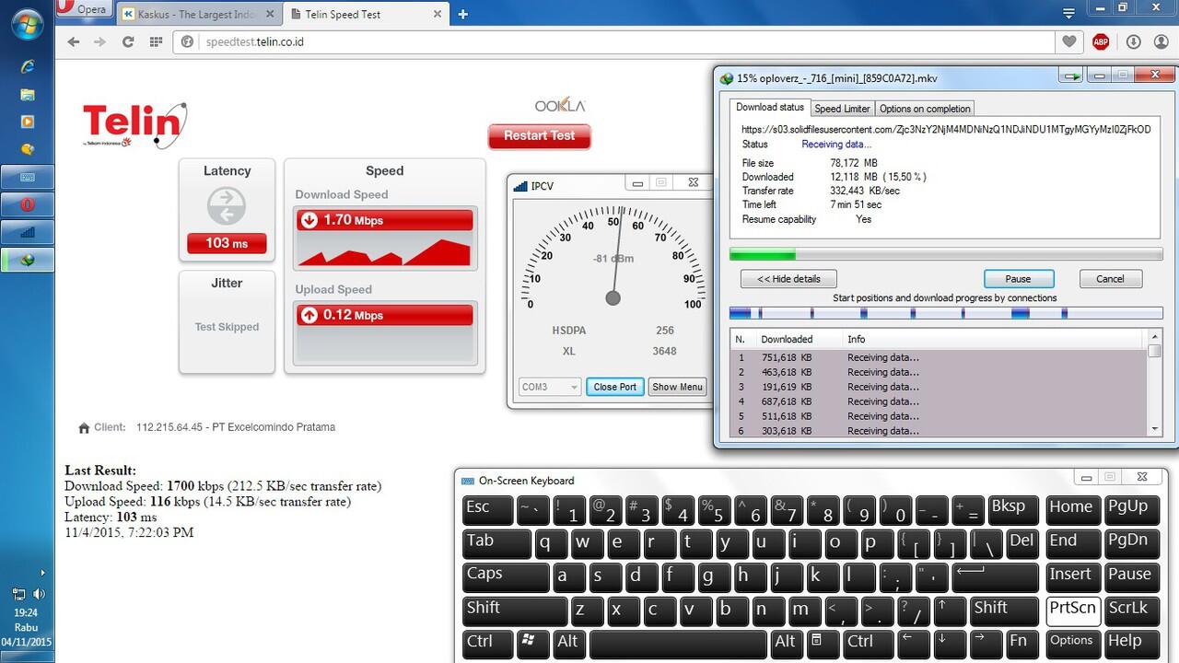
Task: View site information badge in address bar
Action: click(x=187, y=41)
